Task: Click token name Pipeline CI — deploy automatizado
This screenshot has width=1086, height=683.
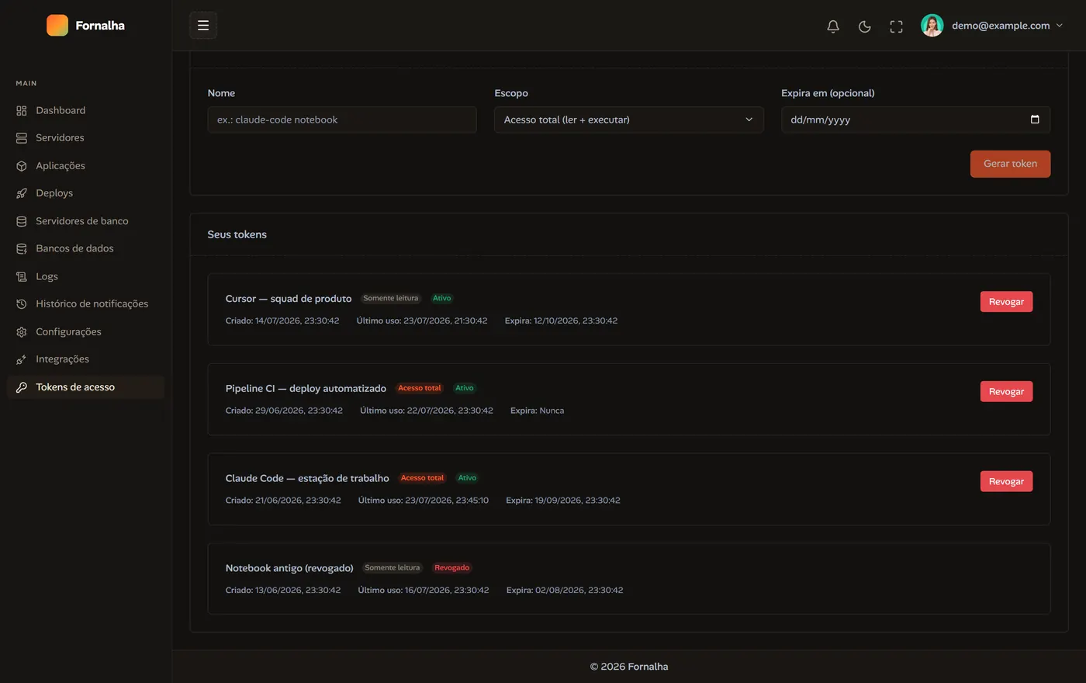Action: [306, 389]
